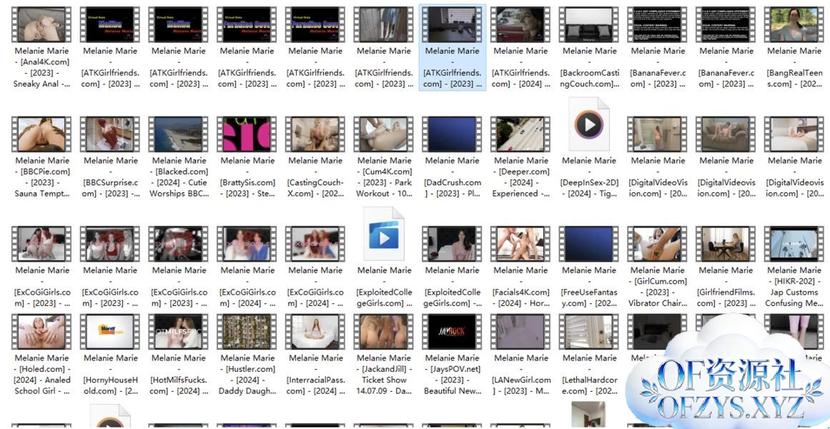The height and width of the screenshot is (429, 830).
Task: Click the FreeUseFantasy.com video file icon
Action: pyautogui.click(x=589, y=245)
